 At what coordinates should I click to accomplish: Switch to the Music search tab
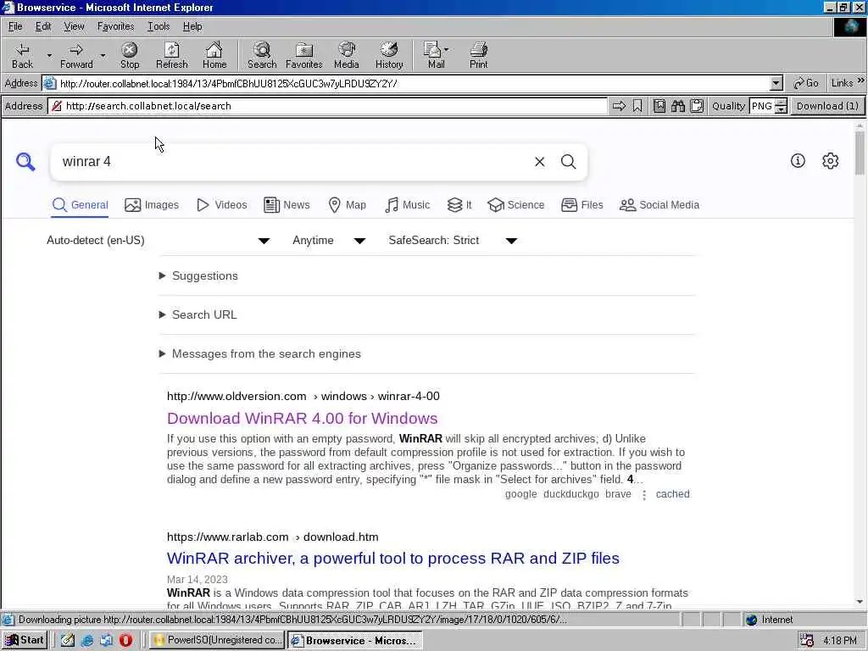click(x=408, y=205)
